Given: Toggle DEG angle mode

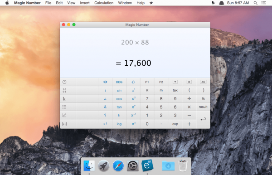Looking at the screenshot, I should (x=119, y=82).
